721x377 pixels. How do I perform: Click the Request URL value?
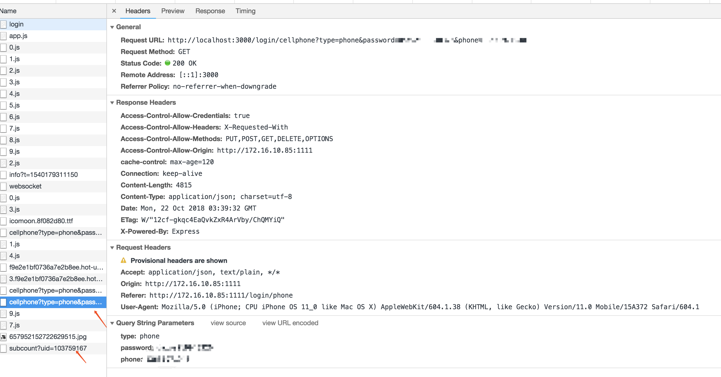click(347, 40)
